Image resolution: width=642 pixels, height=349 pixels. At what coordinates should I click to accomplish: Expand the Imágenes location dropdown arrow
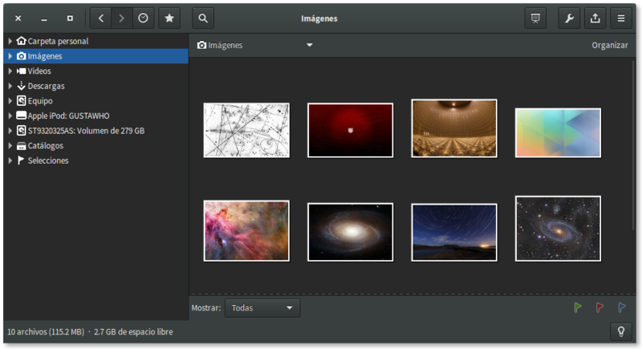pyautogui.click(x=309, y=46)
